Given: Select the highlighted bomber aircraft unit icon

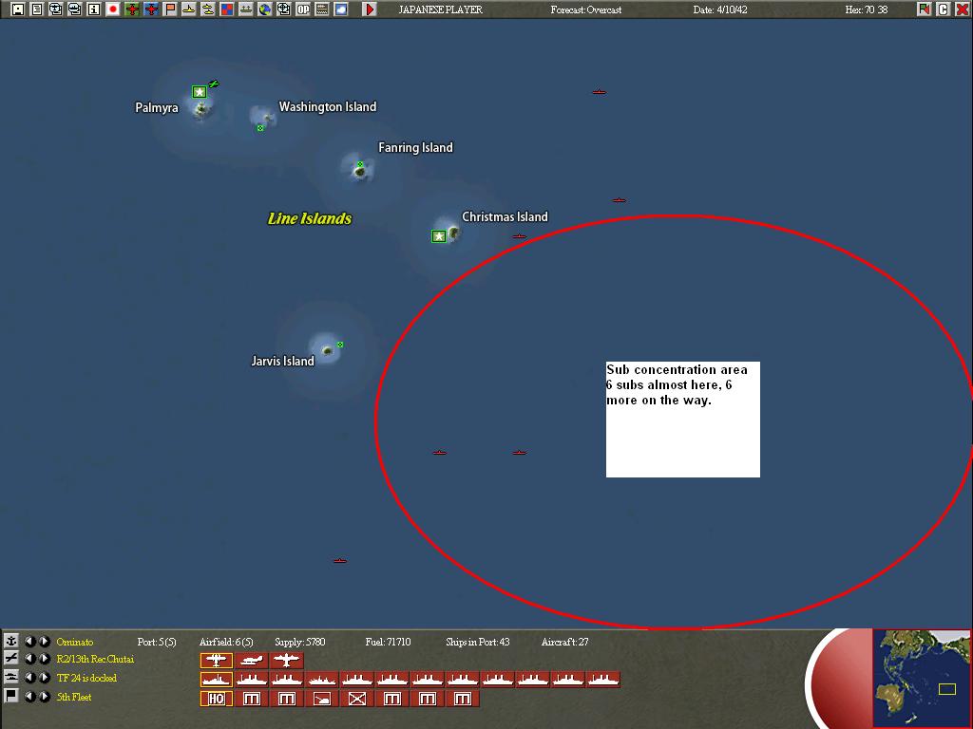Looking at the screenshot, I should tap(217, 661).
